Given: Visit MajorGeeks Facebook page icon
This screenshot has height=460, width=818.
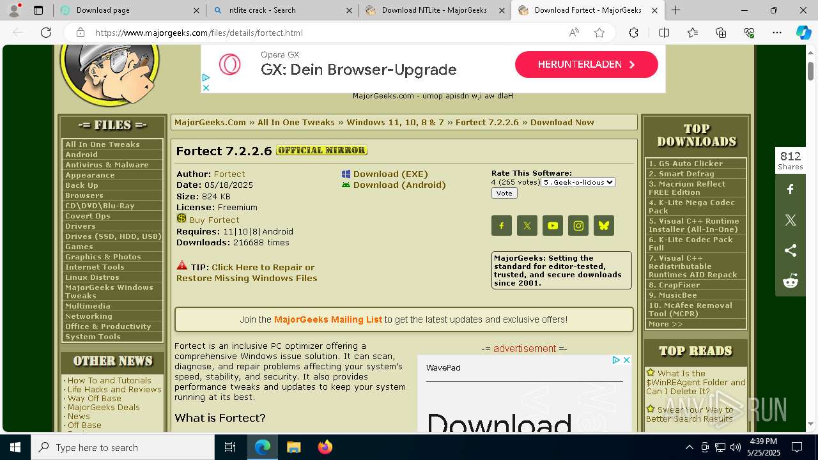Looking at the screenshot, I should (x=502, y=226).
